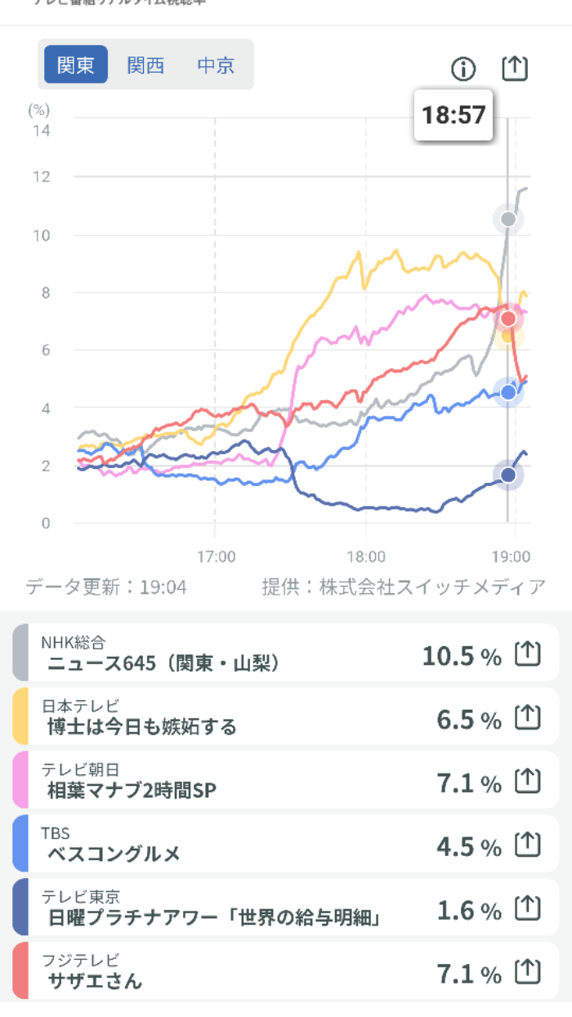Click the pink テレビ朝日 color bar
This screenshot has width=572, height=1017.
click(x=20, y=780)
